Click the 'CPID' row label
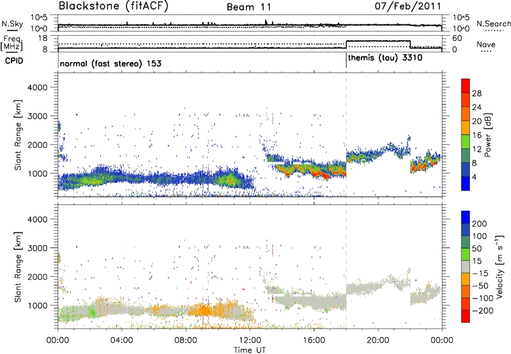 coord(14,61)
